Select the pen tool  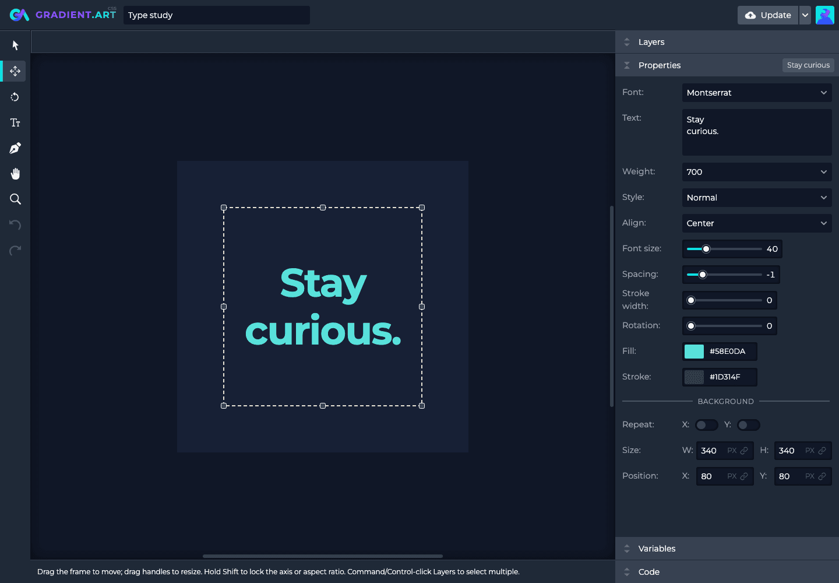(15, 148)
